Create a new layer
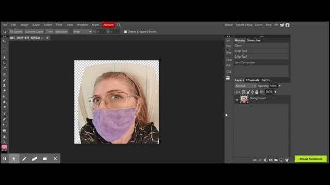Screen dimensions: 330x185 (x=282, y=160)
